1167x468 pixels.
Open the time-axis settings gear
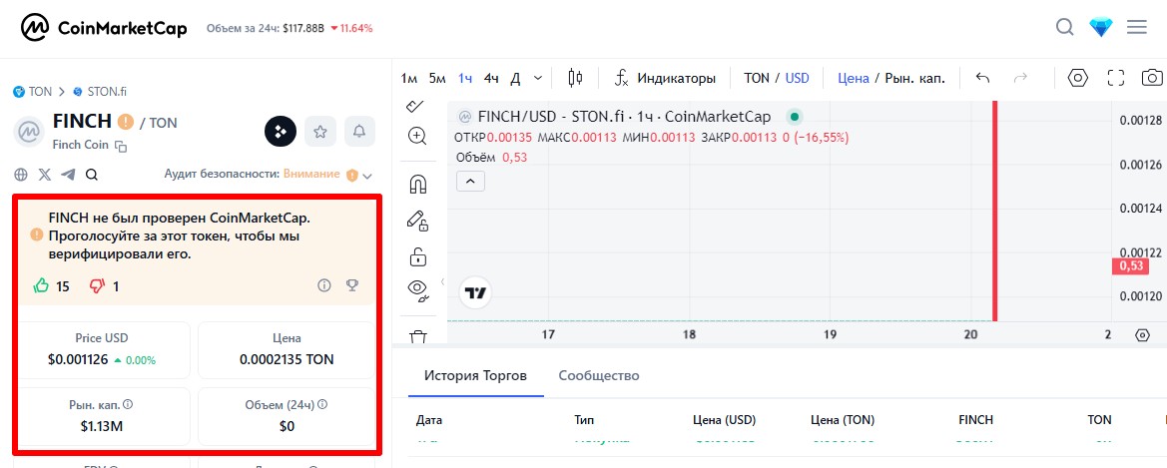[x=1142, y=335]
